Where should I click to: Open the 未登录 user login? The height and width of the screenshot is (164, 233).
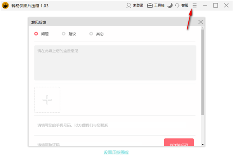point(135,5)
